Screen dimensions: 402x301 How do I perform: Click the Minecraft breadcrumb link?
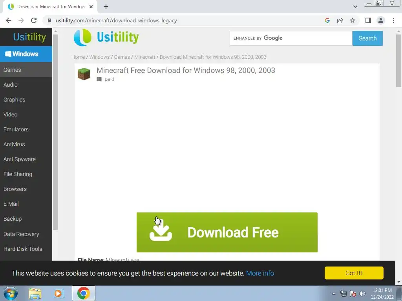(x=144, y=57)
